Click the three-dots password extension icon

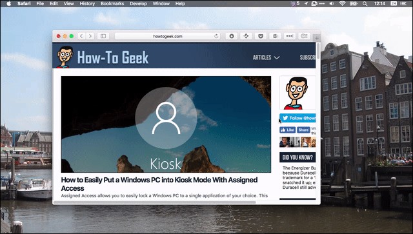(x=290, y=36)
